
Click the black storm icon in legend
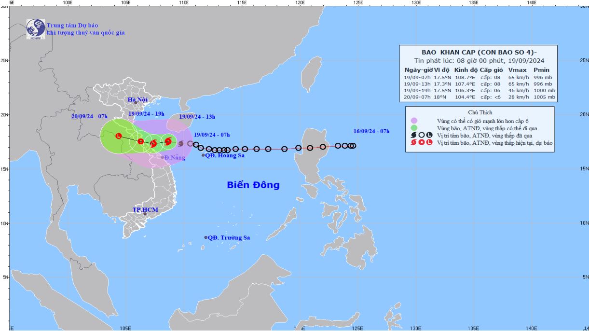(x=413, y=136)
